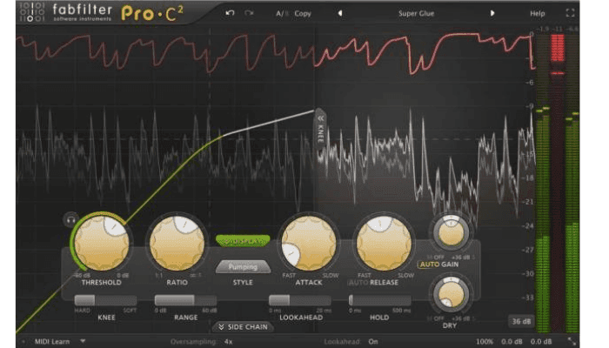Go to next preset arrow

pyautogui.click(x=492, y=13)
